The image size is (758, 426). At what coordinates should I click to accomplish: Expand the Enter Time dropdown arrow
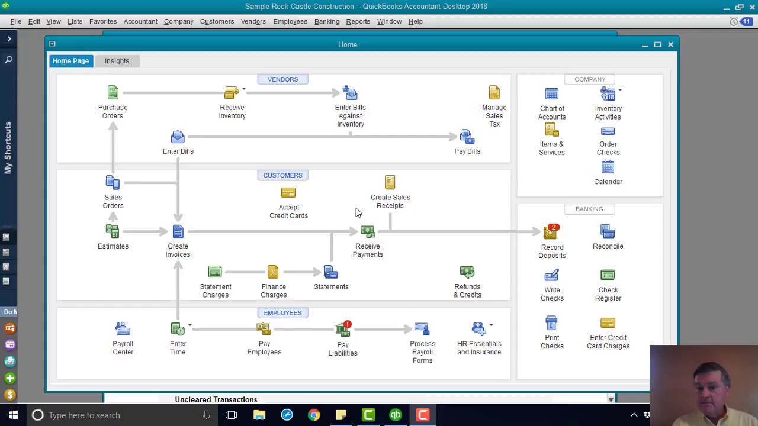click(189, 325)
